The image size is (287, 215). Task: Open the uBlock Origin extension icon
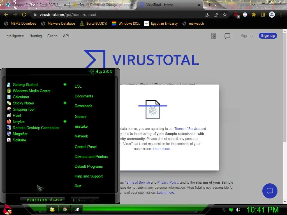[x=237, y=15]
